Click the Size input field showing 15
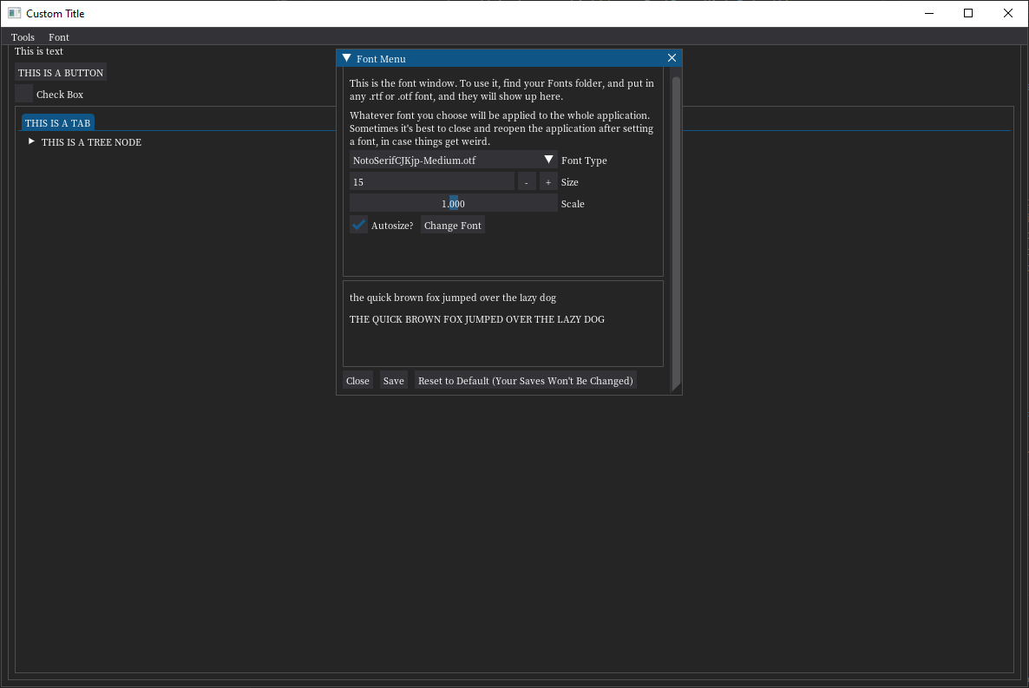Viewport: 1029px width, 688px height. [431, 181]
